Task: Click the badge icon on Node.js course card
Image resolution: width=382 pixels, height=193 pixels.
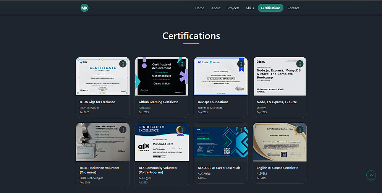Action: click(x=299, y=64)
